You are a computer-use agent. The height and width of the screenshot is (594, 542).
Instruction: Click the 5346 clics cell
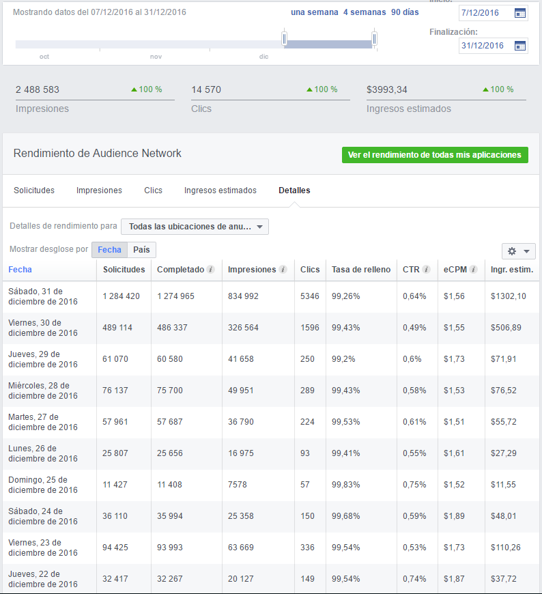pos(310,296)
